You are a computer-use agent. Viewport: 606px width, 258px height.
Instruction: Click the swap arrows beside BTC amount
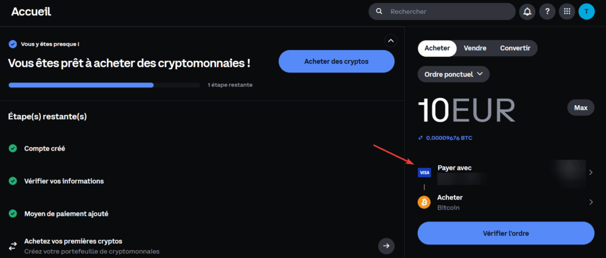[x=421, y=138]
